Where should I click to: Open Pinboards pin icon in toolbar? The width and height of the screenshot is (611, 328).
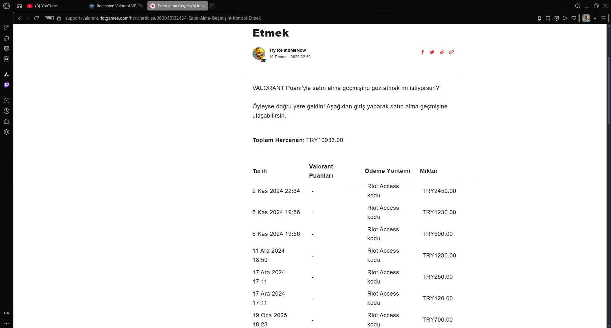(x=539, y=18)
